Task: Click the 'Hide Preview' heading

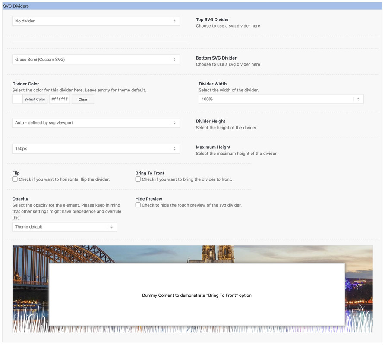Action: point(149,199)
